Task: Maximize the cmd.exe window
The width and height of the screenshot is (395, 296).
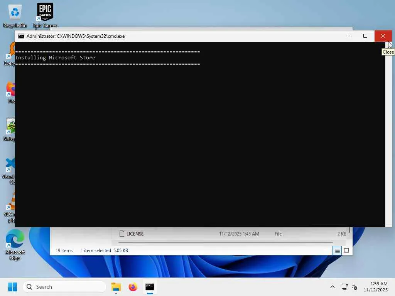Action: click(x=365, y=36)
